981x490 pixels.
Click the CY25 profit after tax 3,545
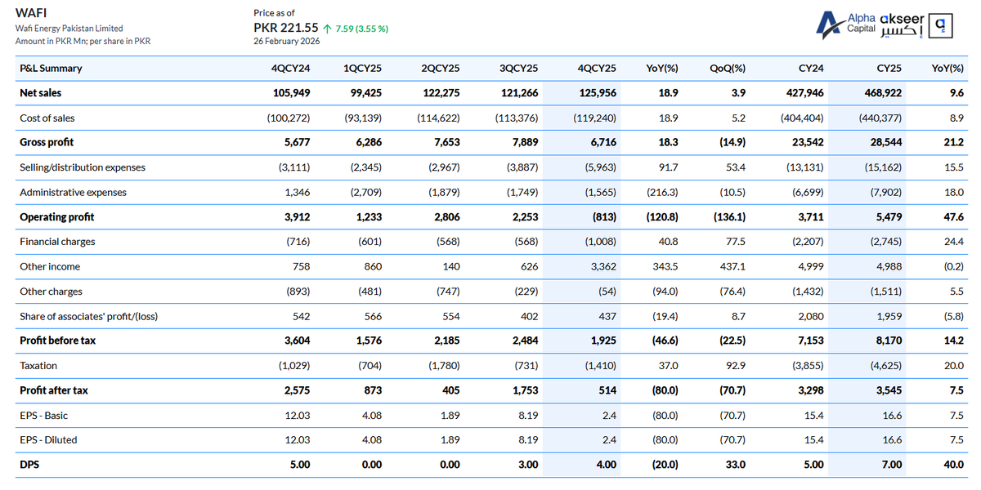click(x=888, y=390)
